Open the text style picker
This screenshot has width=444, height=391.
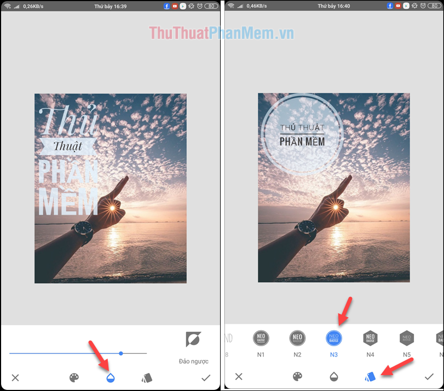click(x=148, y=377)
